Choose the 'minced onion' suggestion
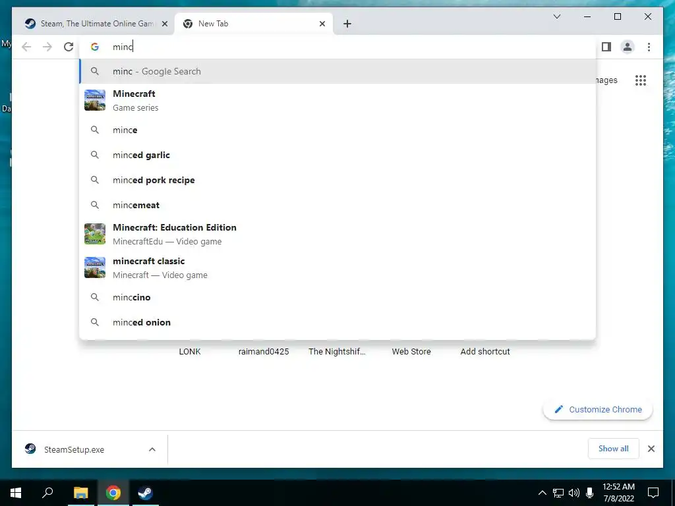This screenshot has width=675, height=506. pyautogui.click(x=337, y=322)
